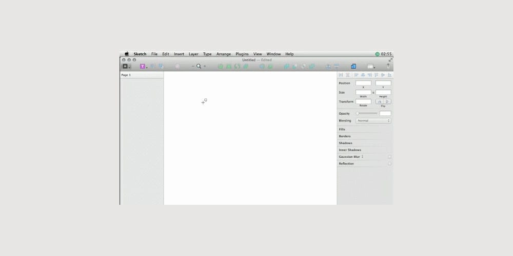The width and height of the screenshot is (513, 256).
Task: Click the Union boolean icon
Action: tap(287, 67)
